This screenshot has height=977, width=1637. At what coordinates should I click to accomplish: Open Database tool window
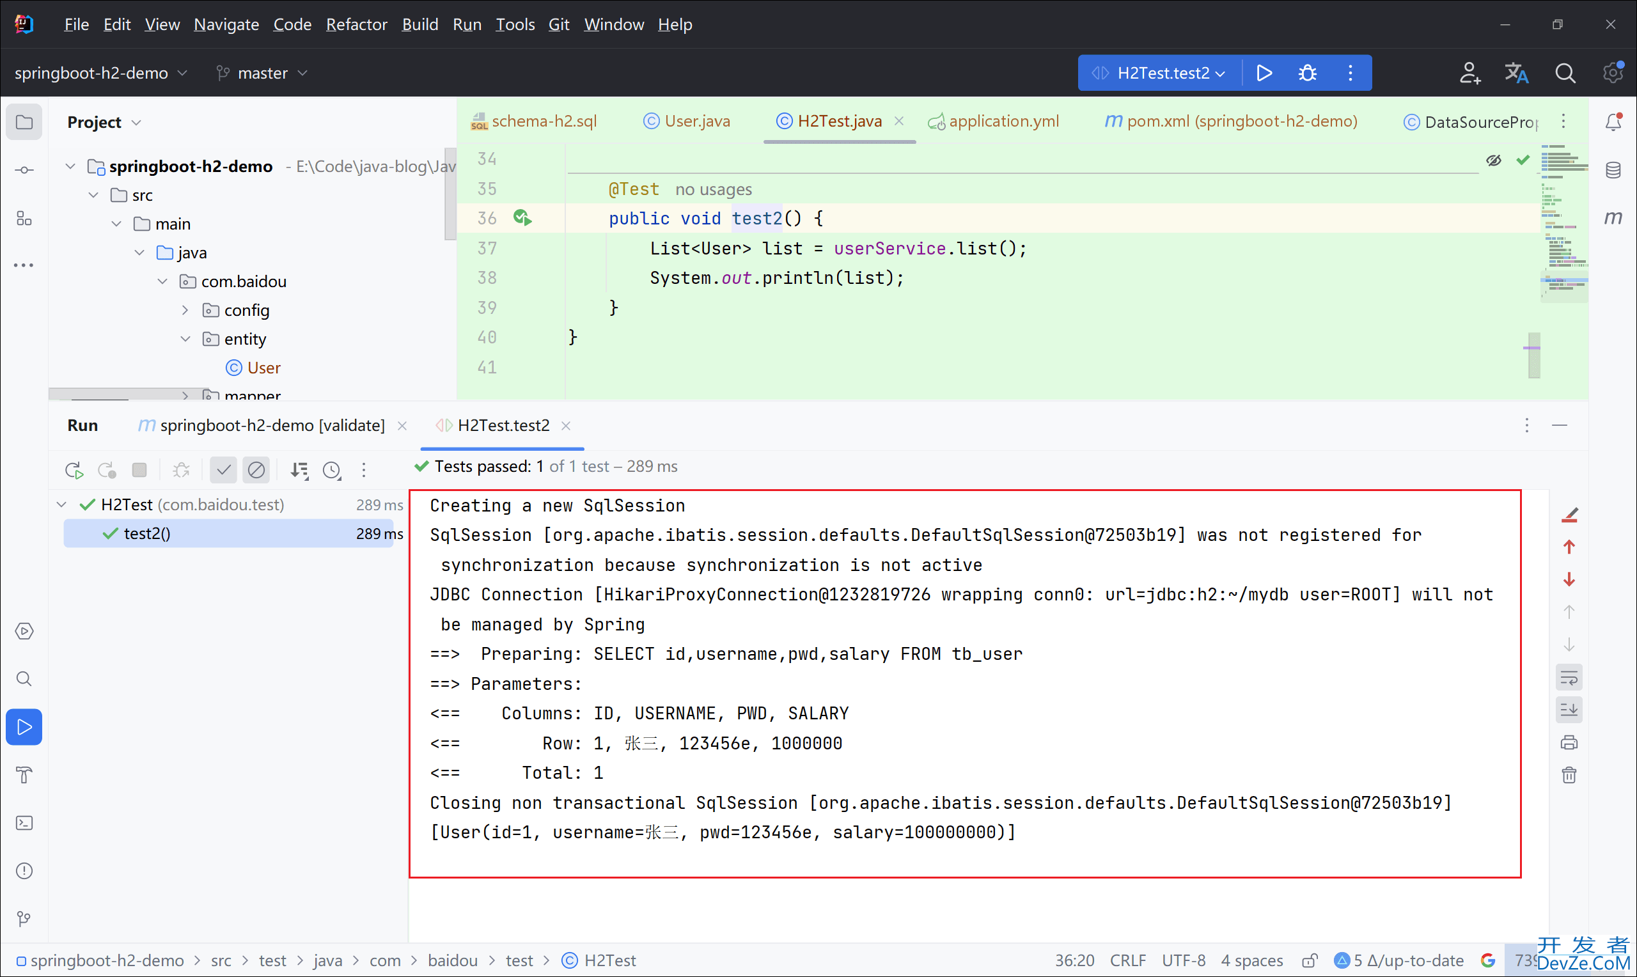(1613, 170)
